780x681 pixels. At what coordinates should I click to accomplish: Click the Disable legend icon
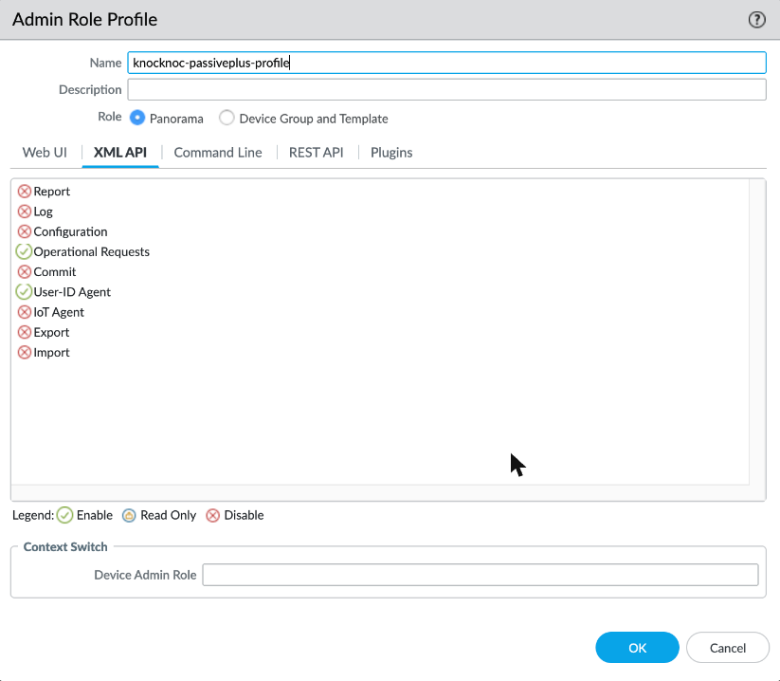pos(213,515)
